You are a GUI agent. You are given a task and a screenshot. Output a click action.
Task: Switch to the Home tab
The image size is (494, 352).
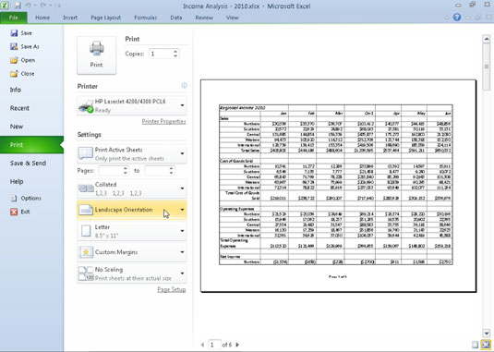42,18
